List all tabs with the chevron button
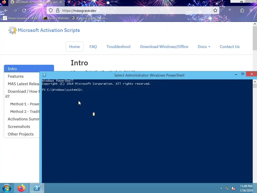Image resolution: width=257 pixels, height=193 pixels. pos(219,2)
